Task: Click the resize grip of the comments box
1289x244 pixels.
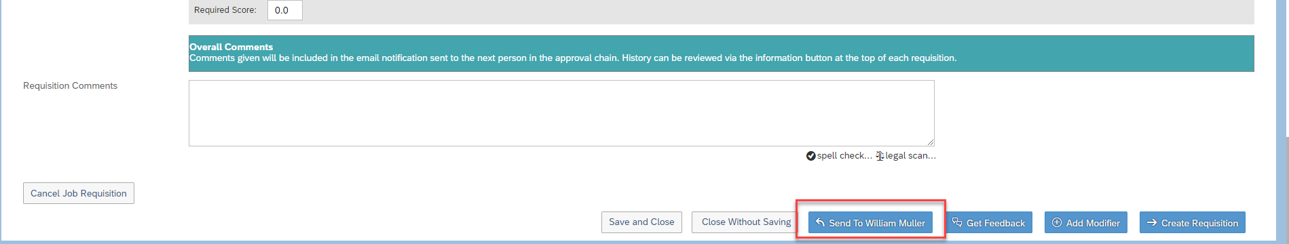Action: coord(930,142)
